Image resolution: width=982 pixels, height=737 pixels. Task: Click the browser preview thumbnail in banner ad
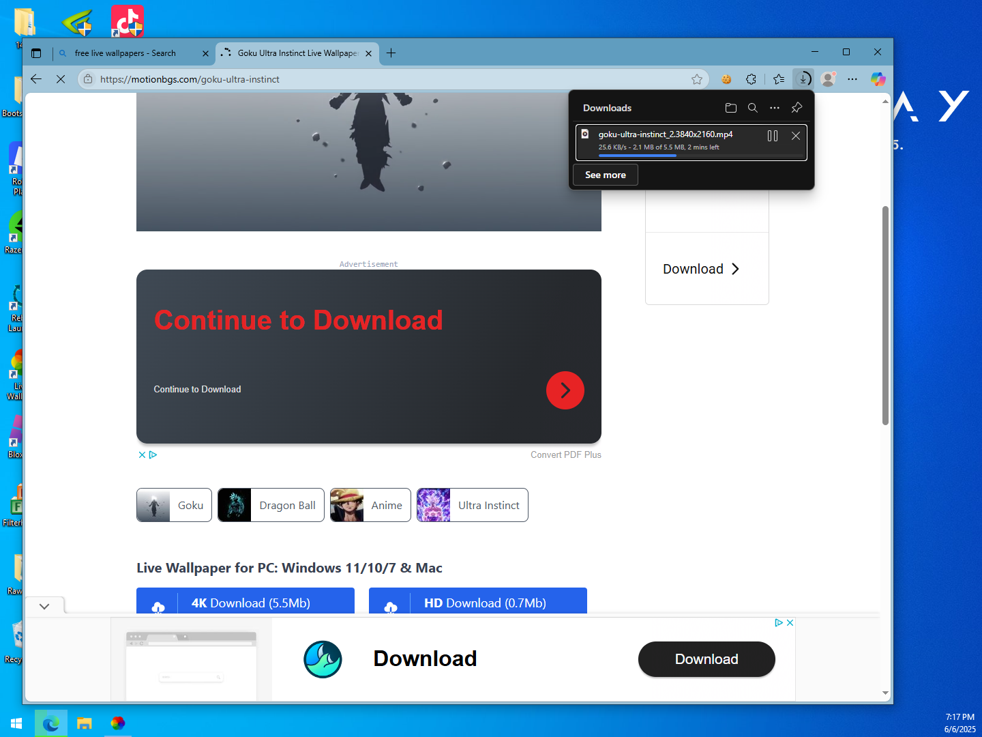pyautogui.click(x=191, y=665)
